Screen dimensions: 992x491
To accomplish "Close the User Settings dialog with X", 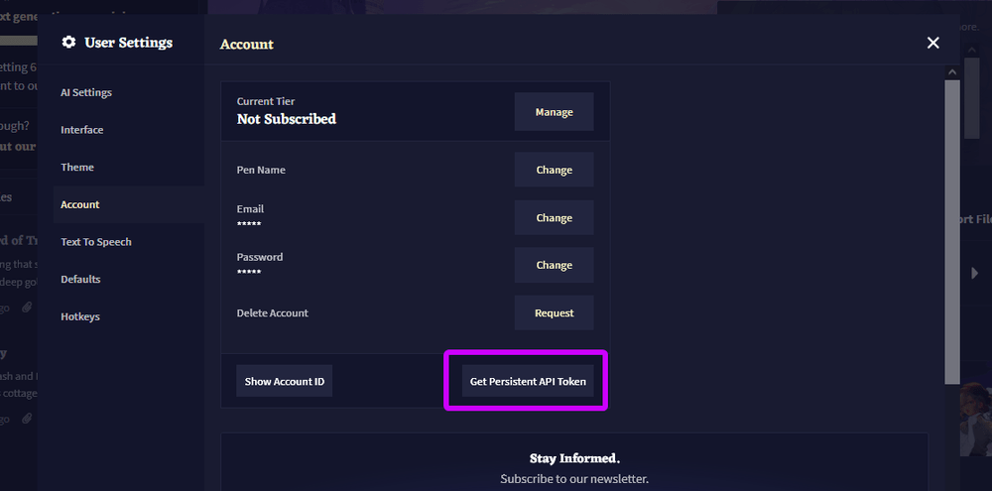I will pyautogui.click(x=932, y=43).
